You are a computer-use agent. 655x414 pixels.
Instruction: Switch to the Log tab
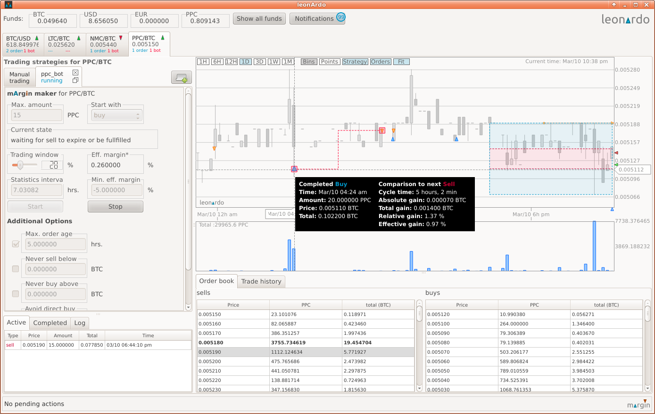pyautogui.click(x=80, y=323)
